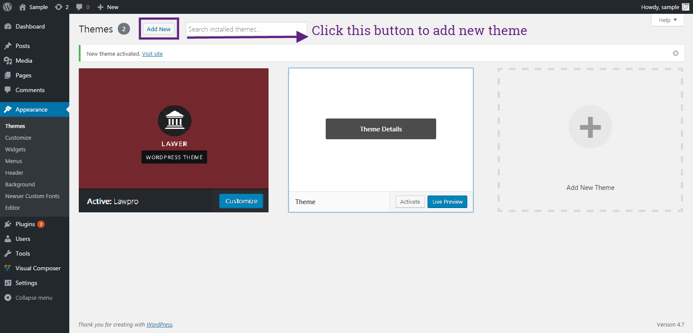Collapse the admin sidebar menu

click(x=33, y=298)
